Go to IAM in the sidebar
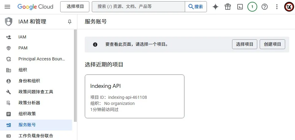295x140 pixels. (36, 37)
